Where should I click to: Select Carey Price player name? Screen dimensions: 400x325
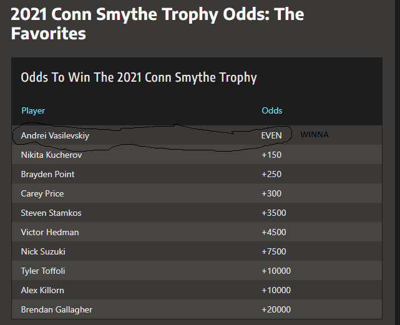click(x=42, y=193)
